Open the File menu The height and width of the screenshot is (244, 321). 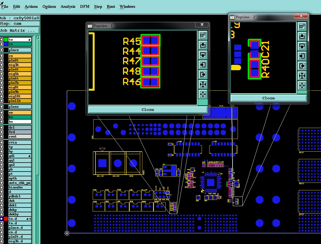[4, 6]
